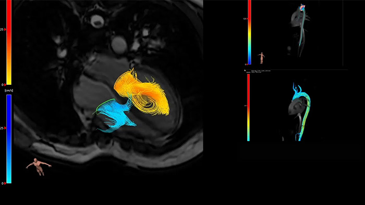This screenshot has height=205, width=365.
Task: Select the orange vortex streamlines
Action: pos(142,93)
